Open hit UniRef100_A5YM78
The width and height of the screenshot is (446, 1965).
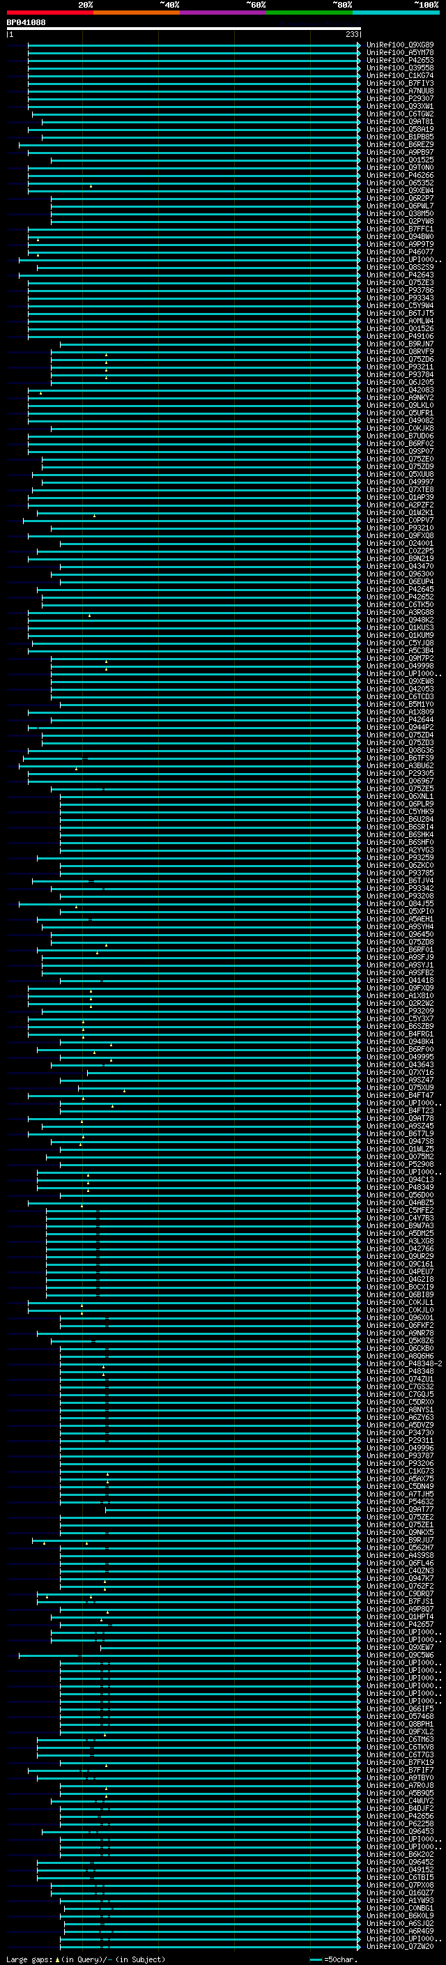point(400,53)
